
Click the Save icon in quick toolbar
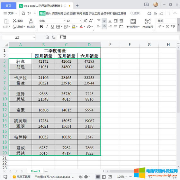(23, 13)
